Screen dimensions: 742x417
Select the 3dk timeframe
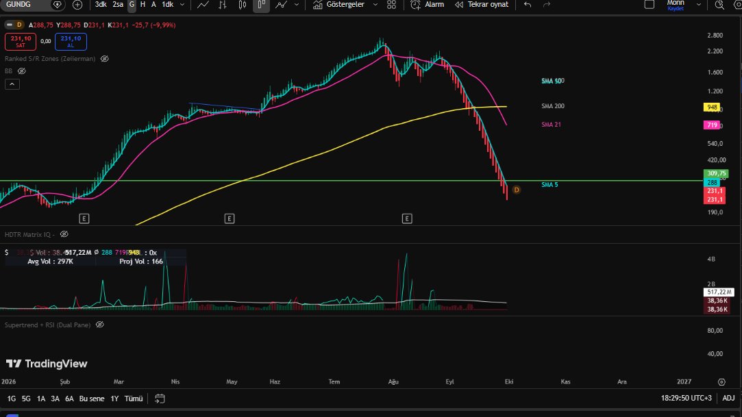[100, 5]
